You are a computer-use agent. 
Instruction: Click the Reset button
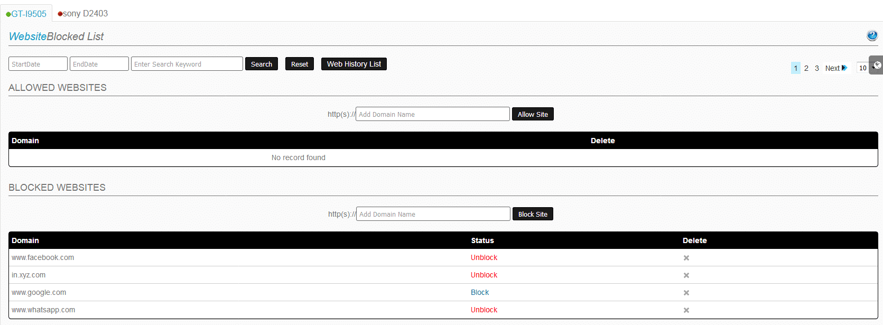point(300,64)
